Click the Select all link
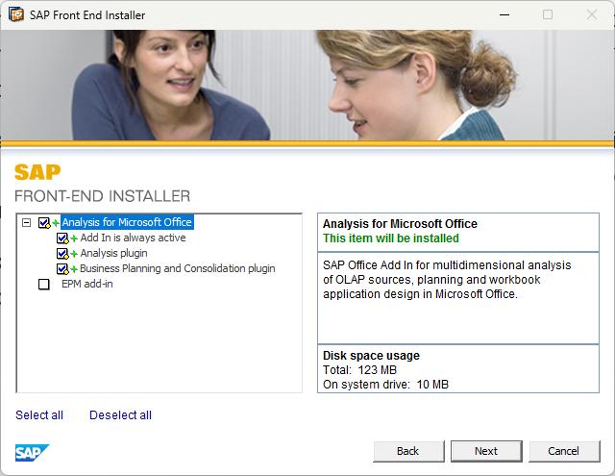Screen dimensions: 615x476 [x=39, y=414]
